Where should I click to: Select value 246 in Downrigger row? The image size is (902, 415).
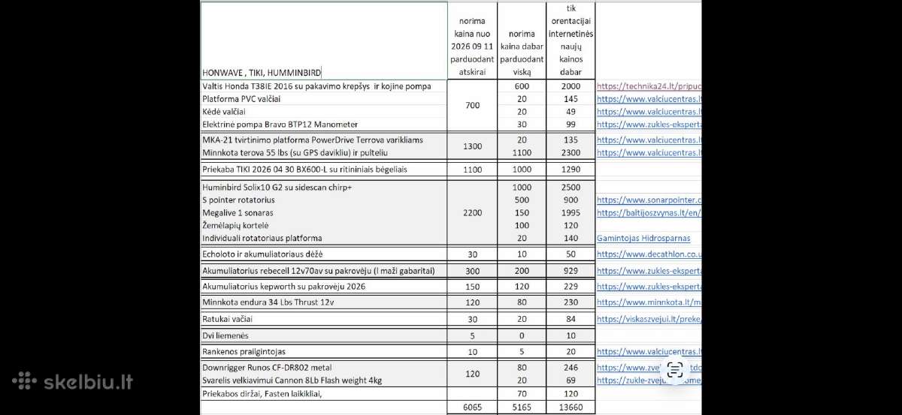pos(570,368)
